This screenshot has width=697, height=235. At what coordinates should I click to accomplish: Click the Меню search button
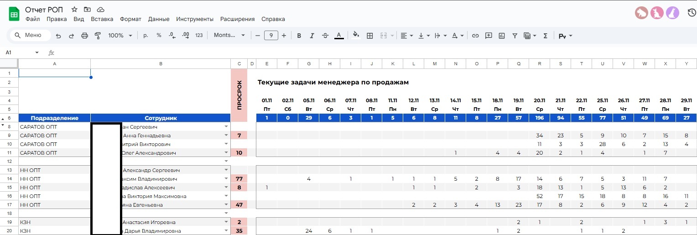30,36
